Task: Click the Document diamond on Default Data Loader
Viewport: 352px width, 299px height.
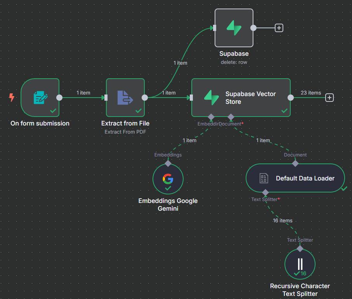Action: coord(295,163)
